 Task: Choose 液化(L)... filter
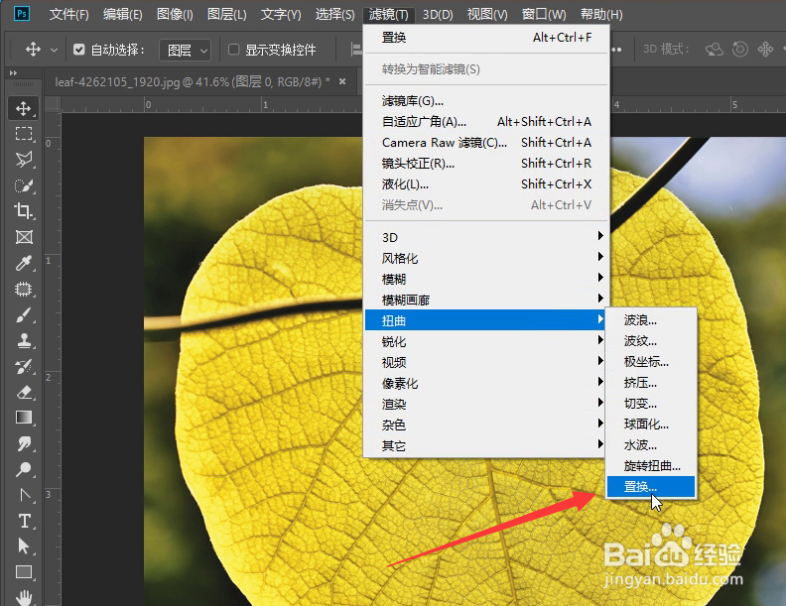coord(485,184)
